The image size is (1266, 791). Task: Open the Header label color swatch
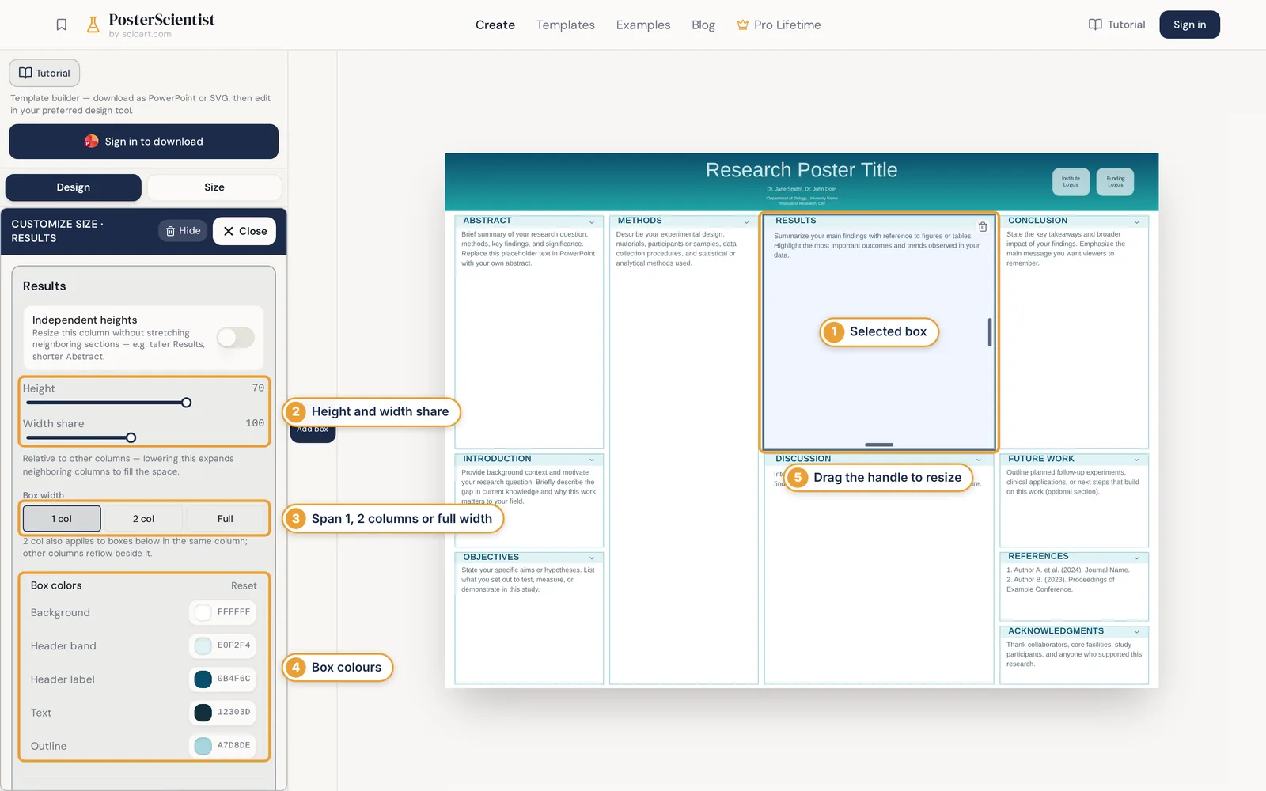pyautogui.click(x=203, y=679)
